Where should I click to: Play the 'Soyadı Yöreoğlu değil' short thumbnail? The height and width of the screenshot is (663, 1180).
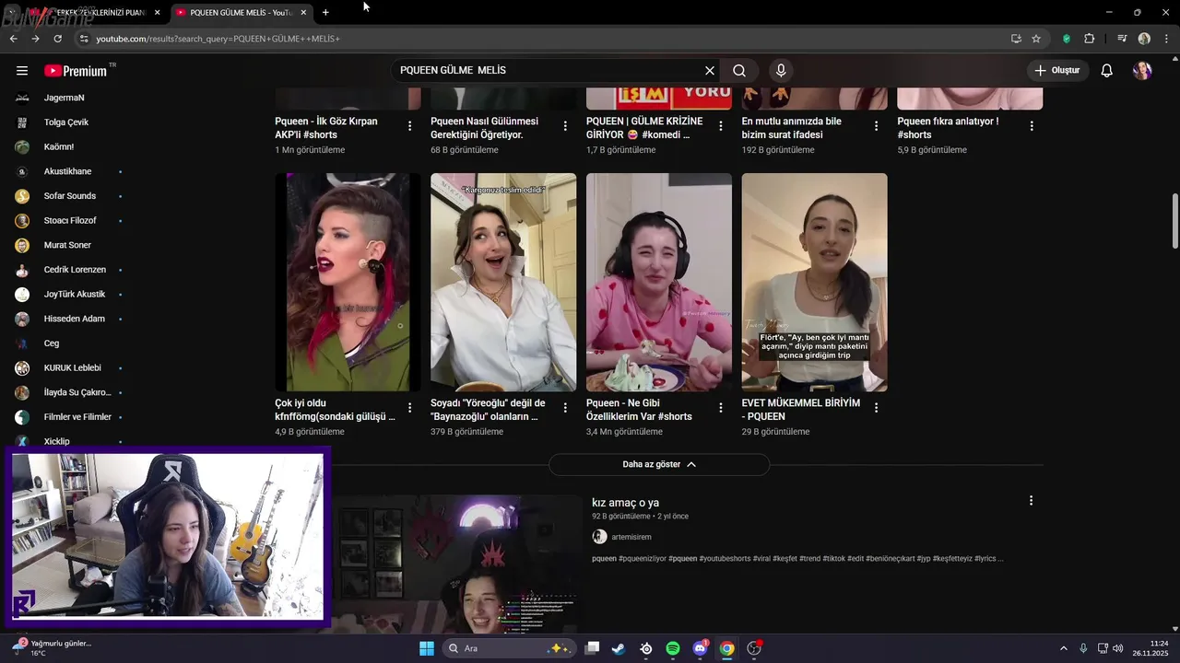[x=503, y=282]
